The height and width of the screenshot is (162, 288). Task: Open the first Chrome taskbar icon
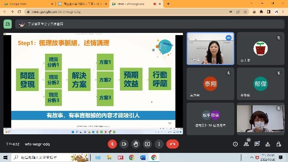(x=132, y=157)
